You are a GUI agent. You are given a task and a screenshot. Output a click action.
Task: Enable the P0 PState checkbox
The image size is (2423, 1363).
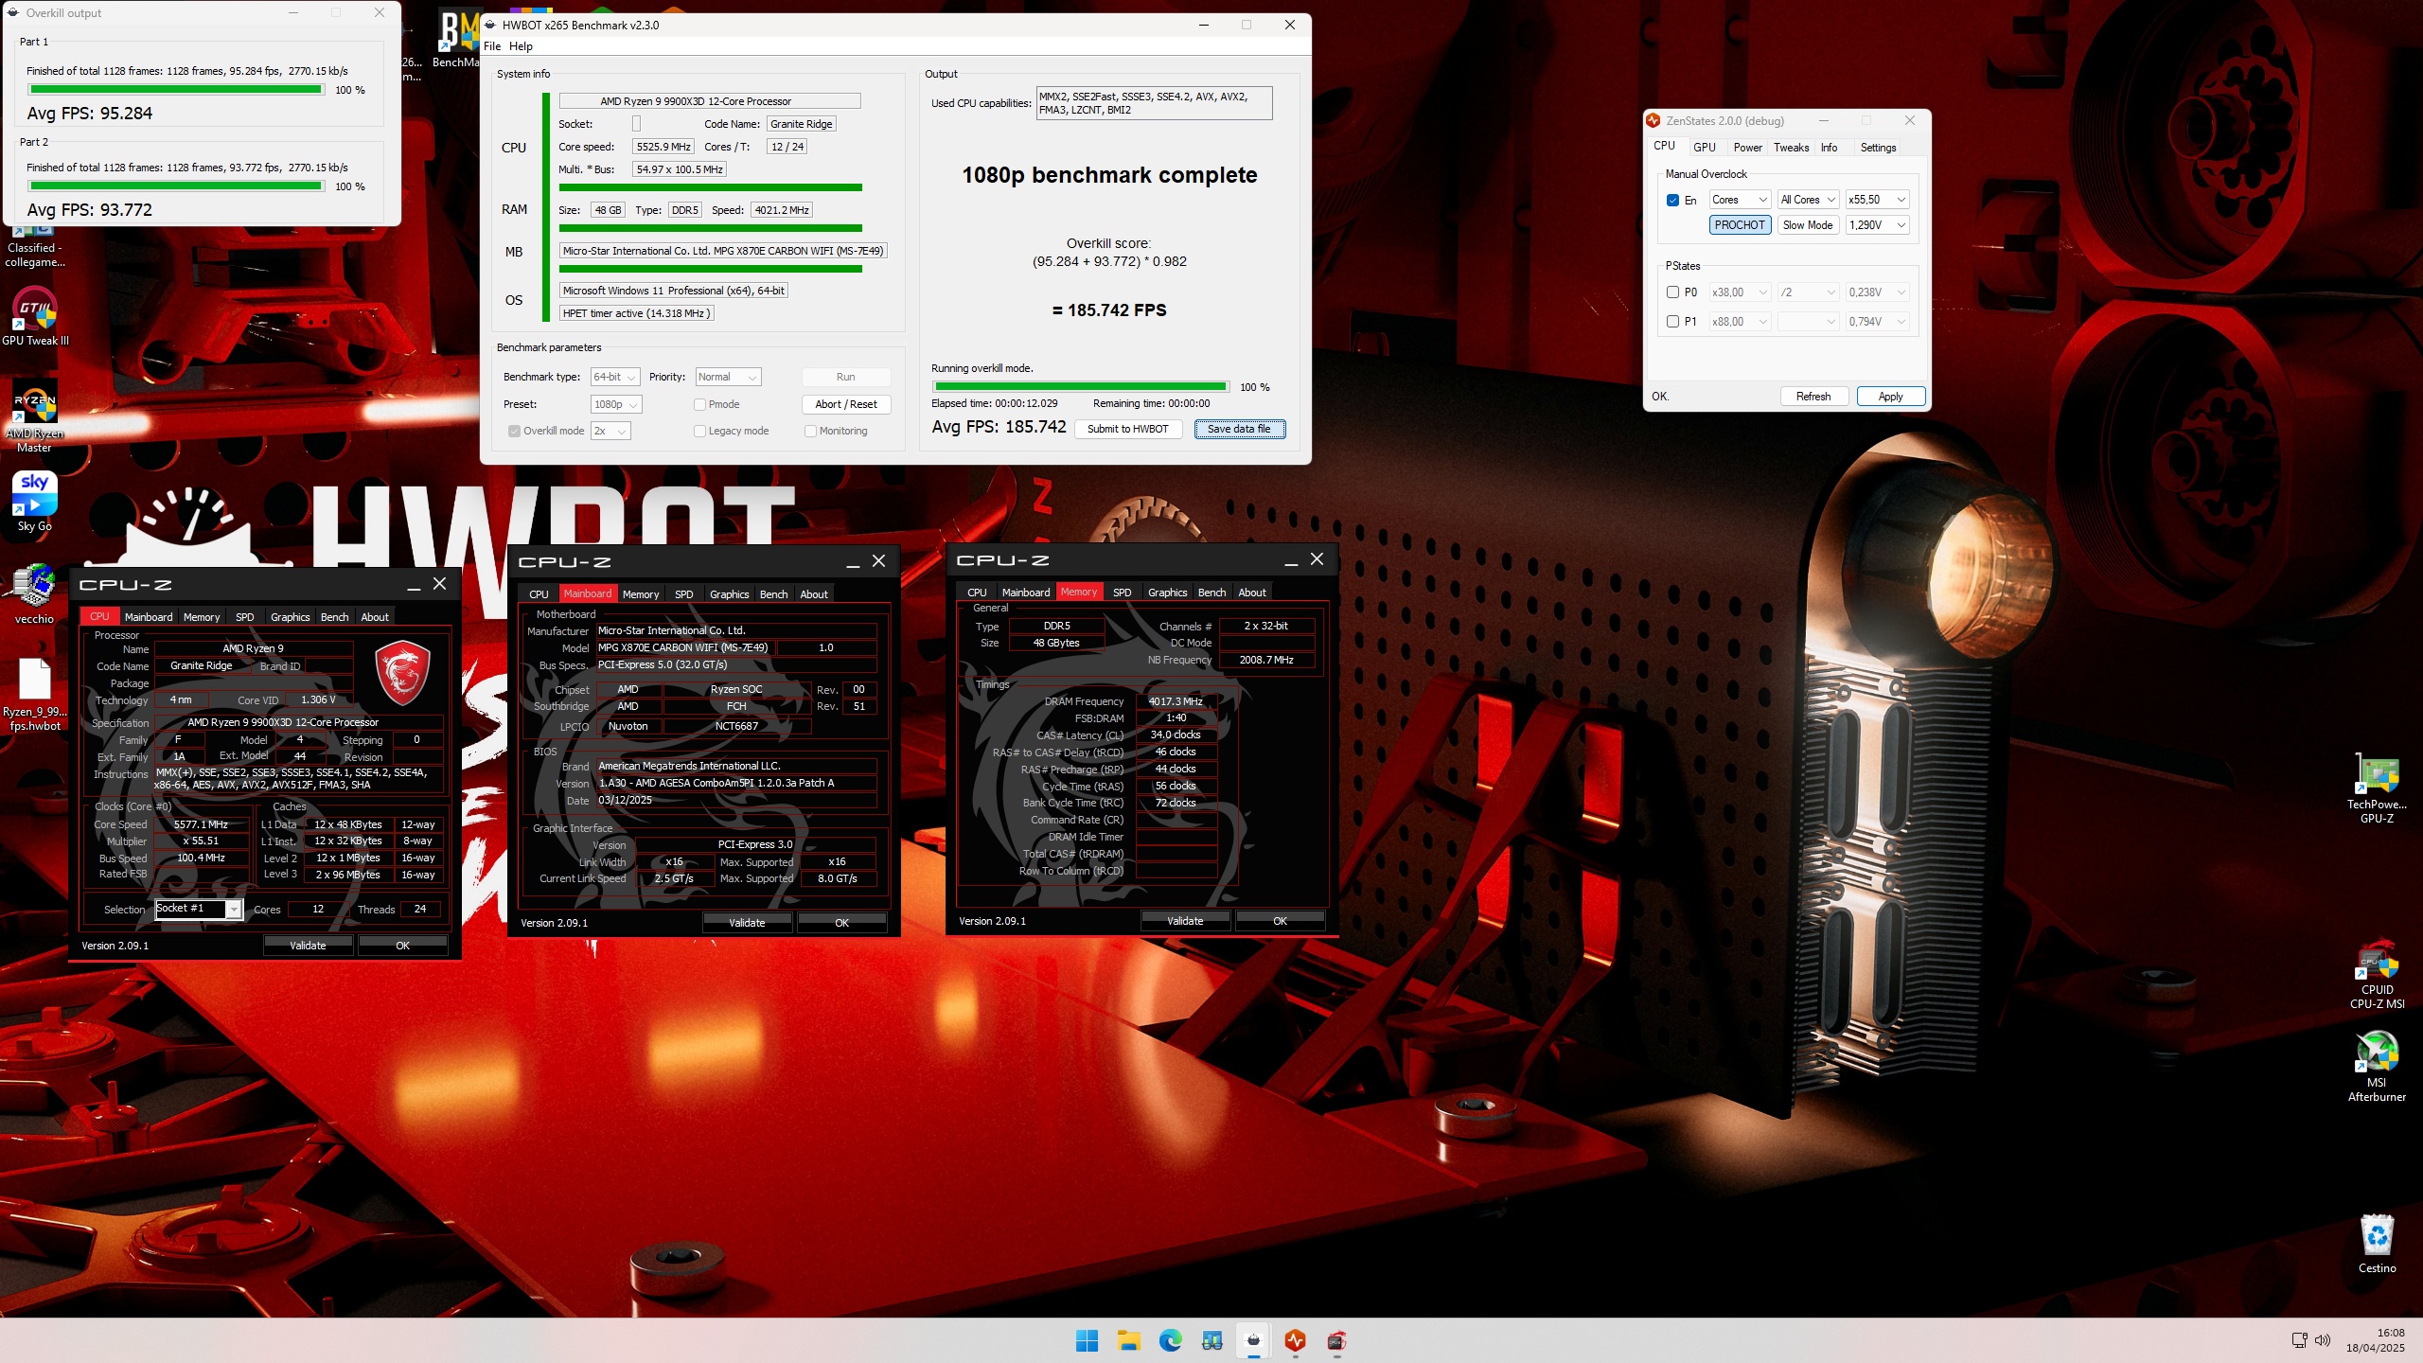point(1672,292)
